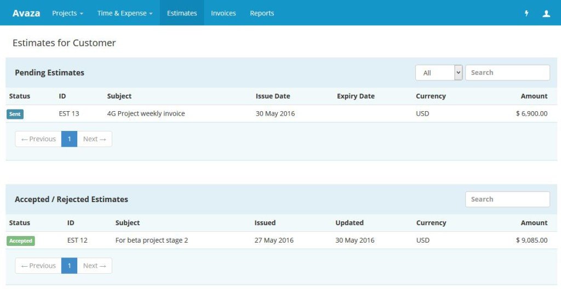
Task: Click Previous in Pending Estimates pagination
Action: pyautogui.click(x=38, y=139)
